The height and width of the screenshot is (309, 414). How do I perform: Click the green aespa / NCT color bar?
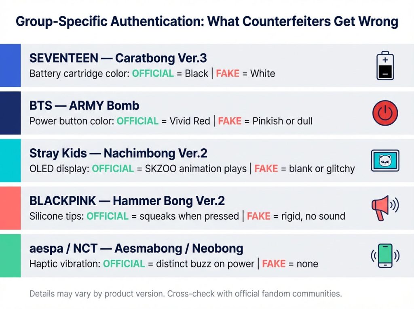(x=10, y=255)
